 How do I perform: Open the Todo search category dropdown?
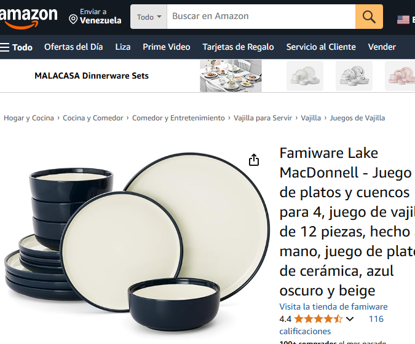[149, 17]
